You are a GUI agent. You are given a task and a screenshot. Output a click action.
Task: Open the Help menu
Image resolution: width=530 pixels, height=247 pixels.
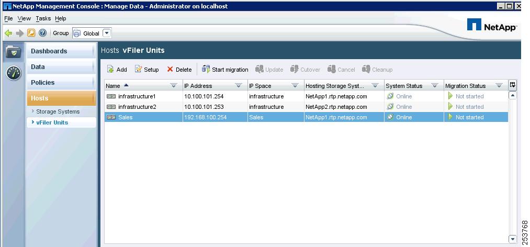point(61,19)
